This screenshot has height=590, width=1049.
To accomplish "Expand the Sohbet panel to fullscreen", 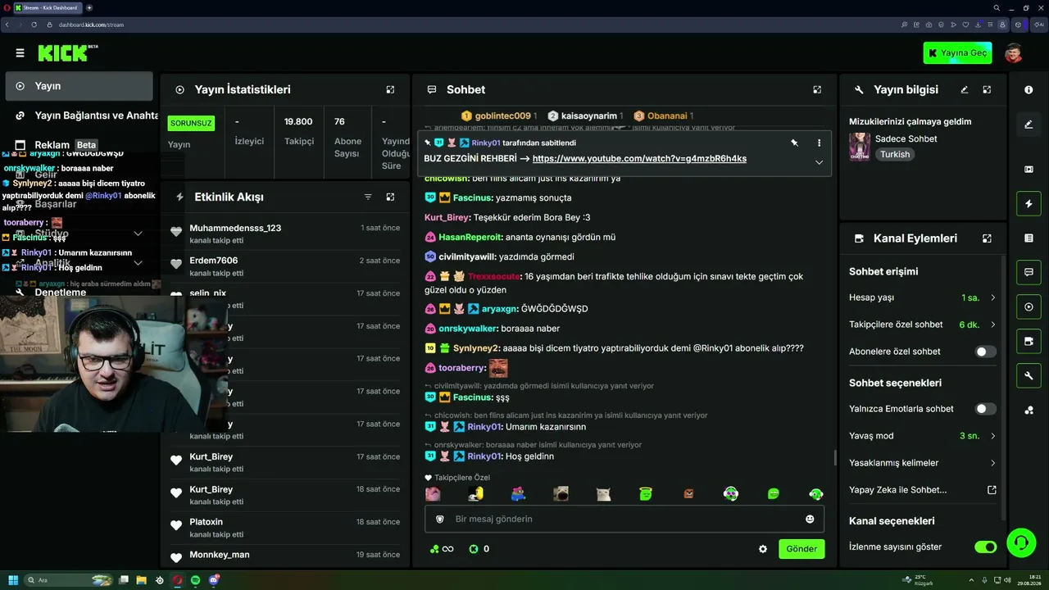I will (x=817, y=89).
